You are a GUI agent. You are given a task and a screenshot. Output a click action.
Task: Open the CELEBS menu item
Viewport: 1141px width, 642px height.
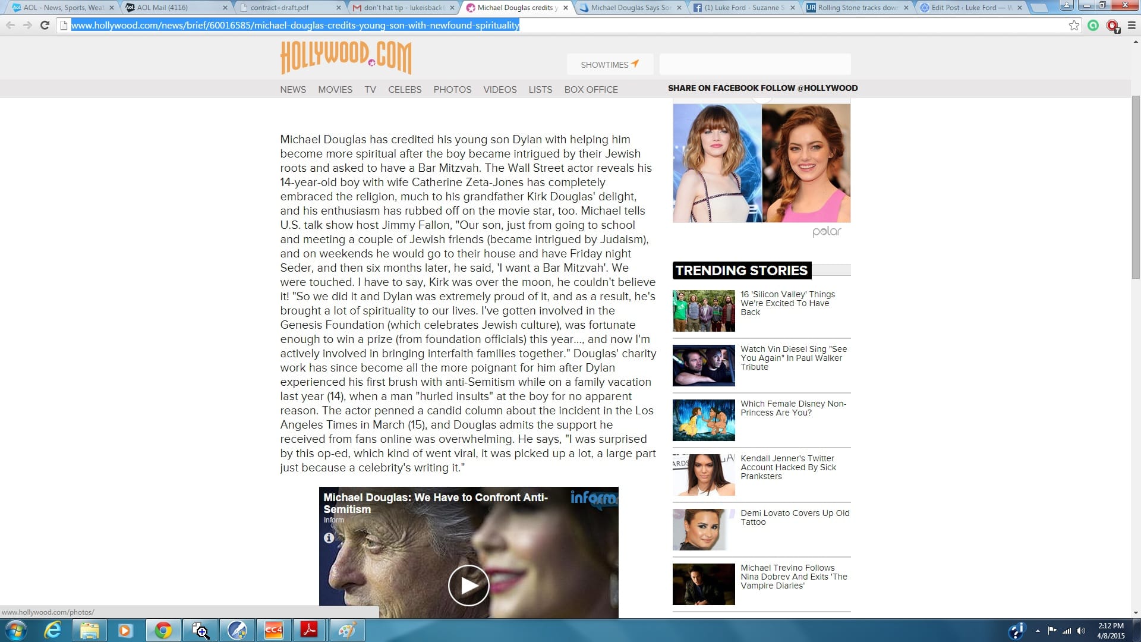point(405,90)
